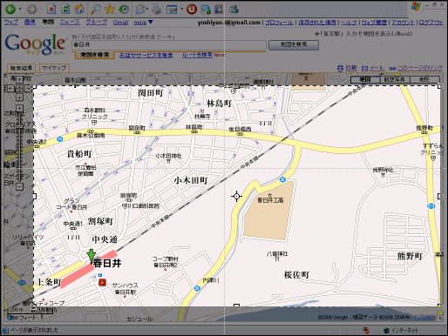
Task: Select the 検索結果 tab
Action: click(21, 68)
